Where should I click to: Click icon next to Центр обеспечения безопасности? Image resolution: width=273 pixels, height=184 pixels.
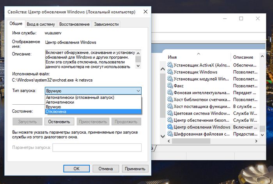pos(170,120)
